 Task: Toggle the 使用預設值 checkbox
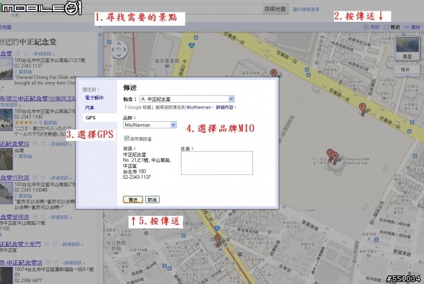click(127, 138)
